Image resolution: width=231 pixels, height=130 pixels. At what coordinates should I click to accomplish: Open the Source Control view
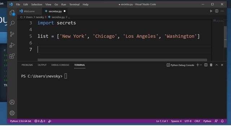[12, 34]
